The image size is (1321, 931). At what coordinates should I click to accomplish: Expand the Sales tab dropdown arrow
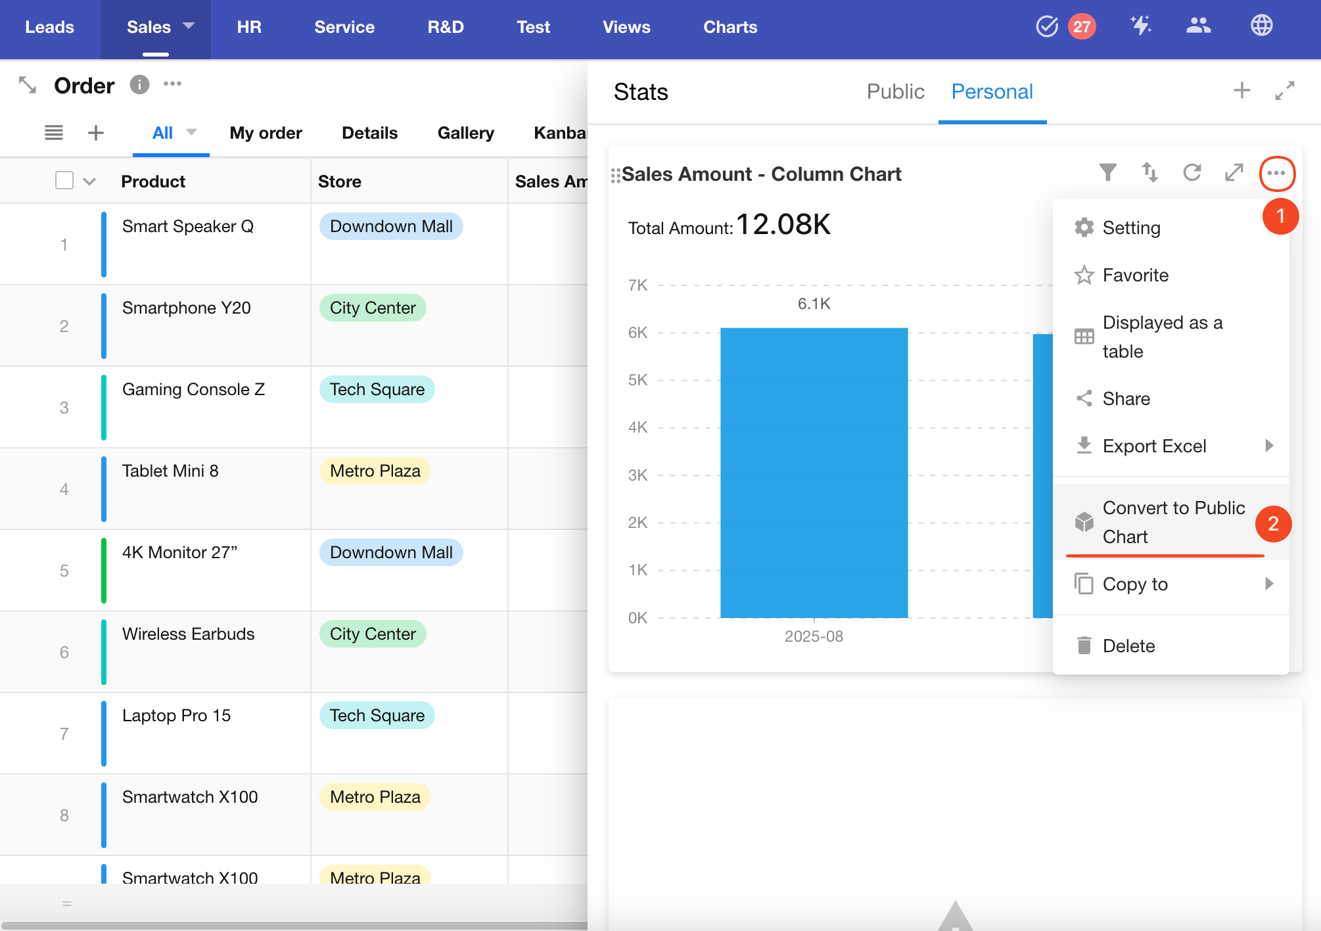[x=189, y=26]
